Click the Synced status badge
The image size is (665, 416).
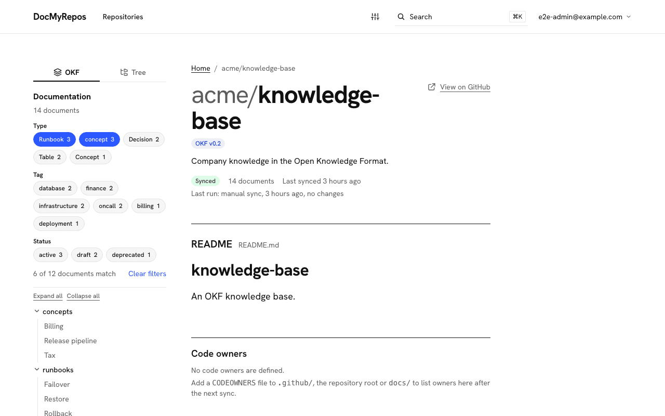(205, 181)
